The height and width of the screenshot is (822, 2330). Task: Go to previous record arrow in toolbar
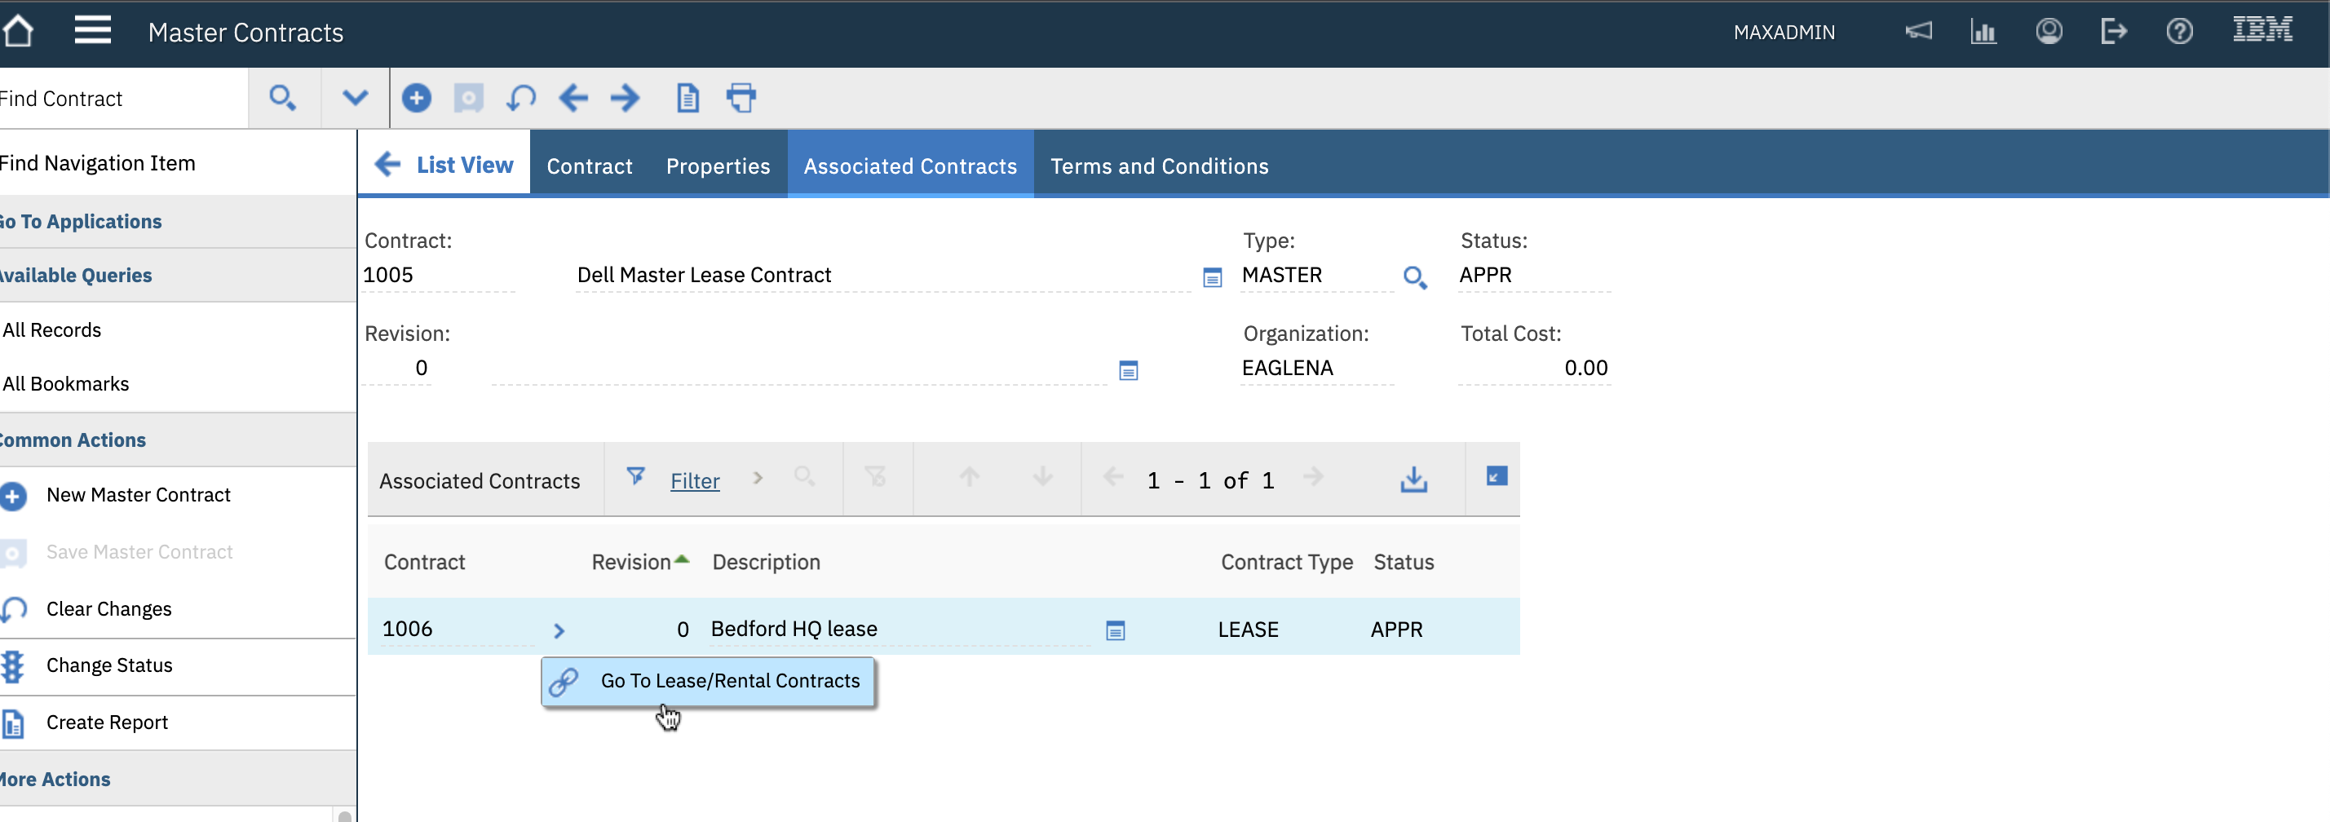pos(573,98)
